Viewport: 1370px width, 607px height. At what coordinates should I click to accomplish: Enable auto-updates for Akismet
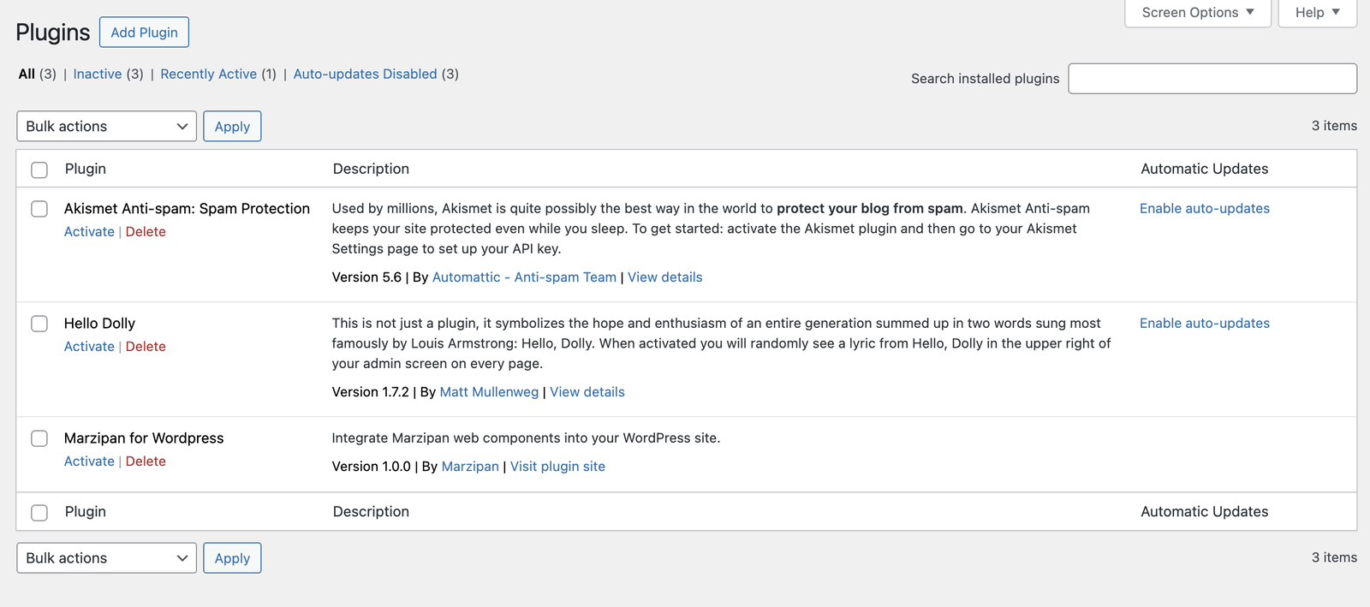click(1204, 209)
